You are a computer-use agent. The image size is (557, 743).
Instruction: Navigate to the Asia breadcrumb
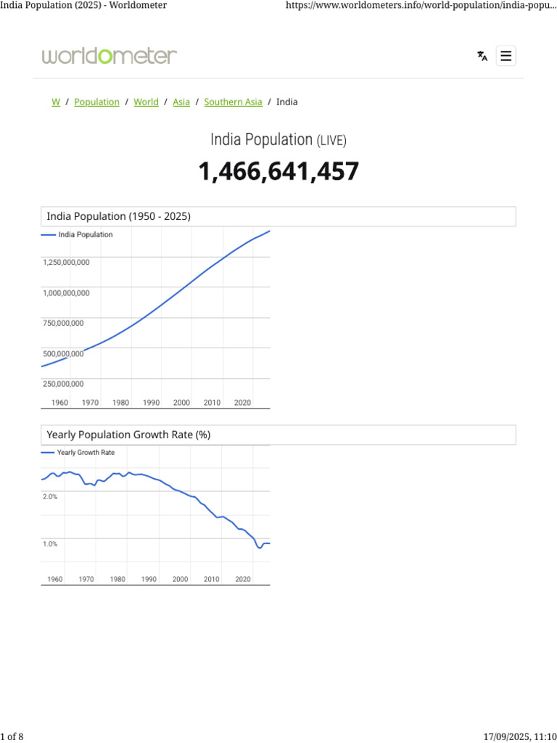pos(181,102)
